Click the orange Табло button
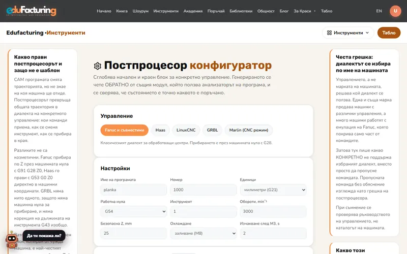Viewport: 407px width, 254px height. click(389, 33)
